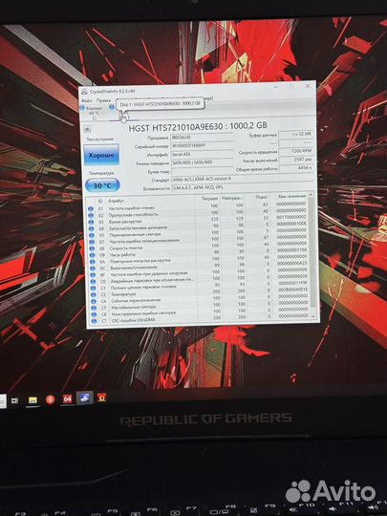Click the Техсостояние label above Хорошо
This screenshot has width=387, height=516.
[x=100, y=139]
